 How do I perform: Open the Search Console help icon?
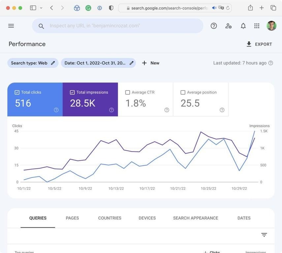coord(214,26)
